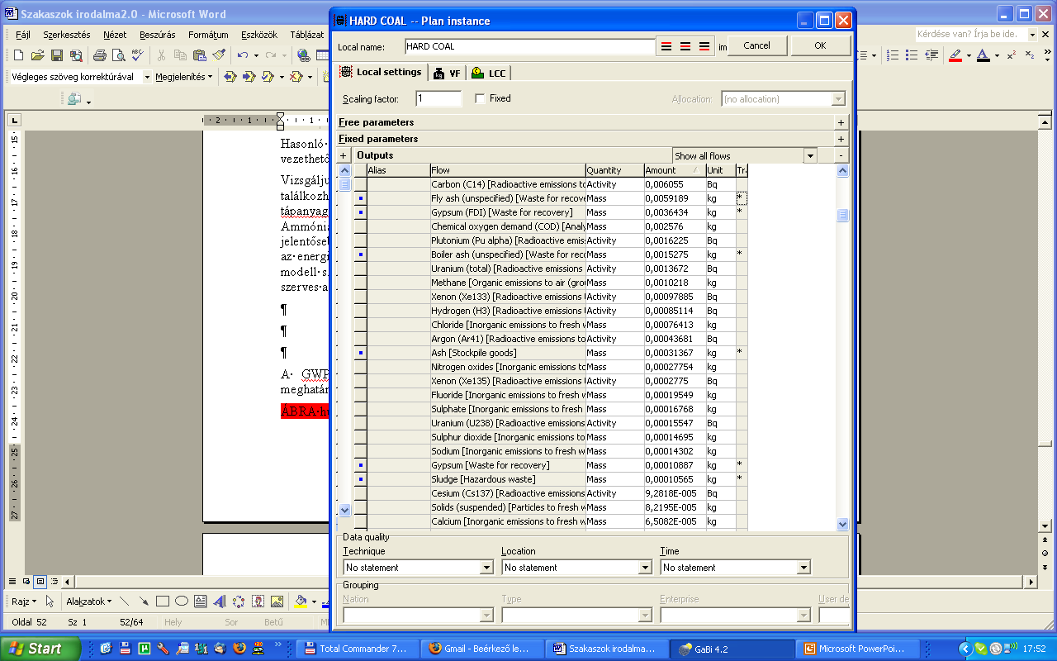Click the Cancel button in plan instance
1057x661 pixels.
click(x=756, y=45)
